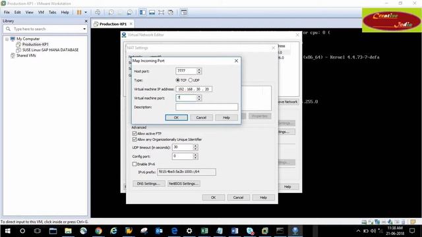Collapse the My Computer tree node
Image resolution: width=422 pixels, height=237 pixels.
(x=7, y=39)
